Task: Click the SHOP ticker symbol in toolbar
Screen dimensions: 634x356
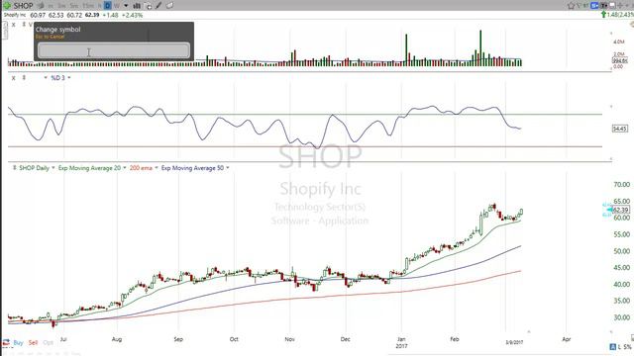Action: pos(23,6)
